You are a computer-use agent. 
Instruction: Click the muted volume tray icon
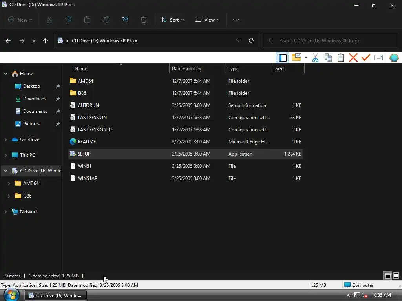(x=364, y=295)
